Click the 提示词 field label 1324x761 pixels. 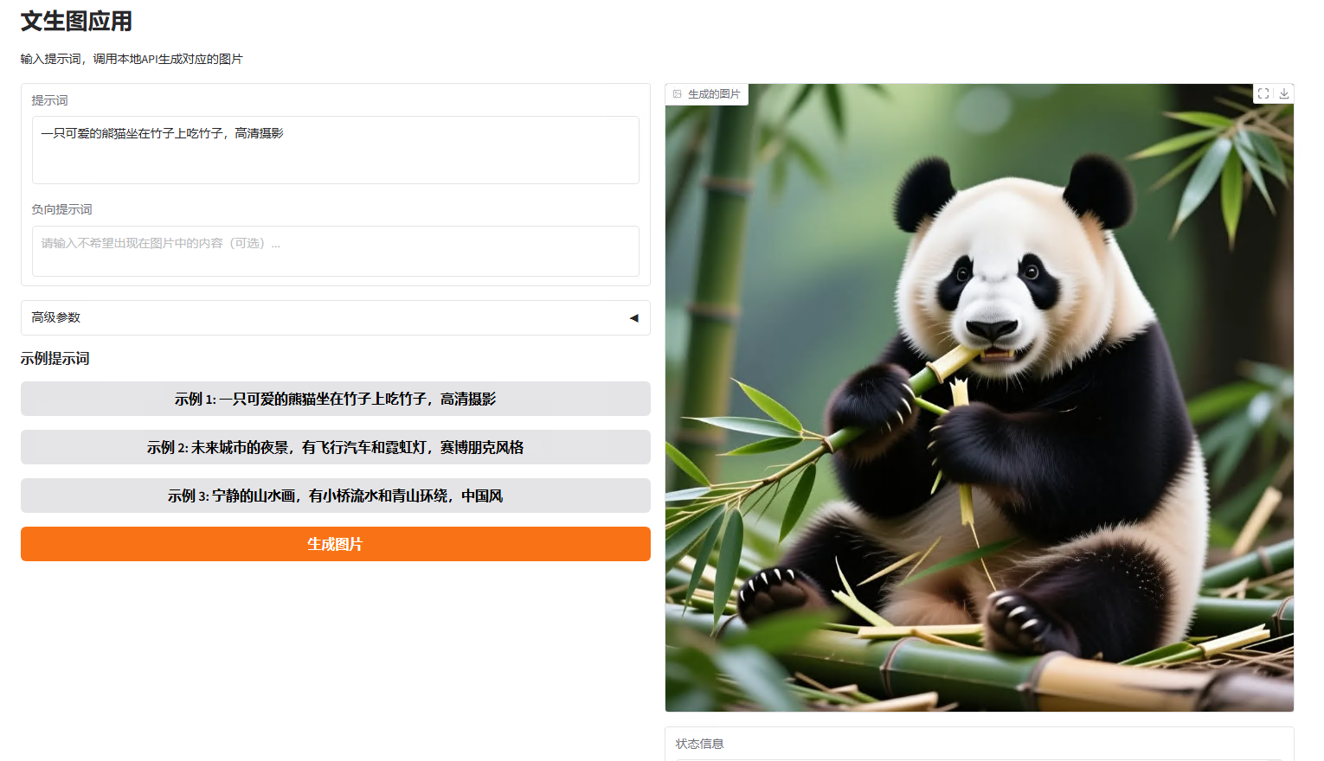click(49, 100)
